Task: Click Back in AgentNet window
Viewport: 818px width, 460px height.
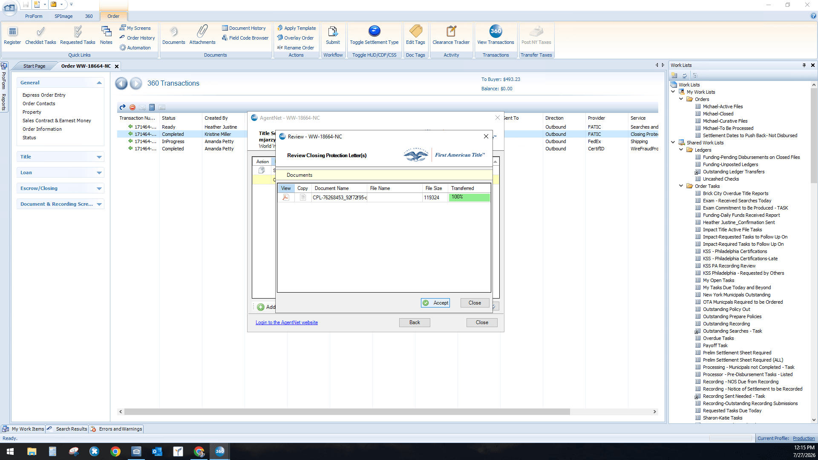Action: [x=415, y=322]
